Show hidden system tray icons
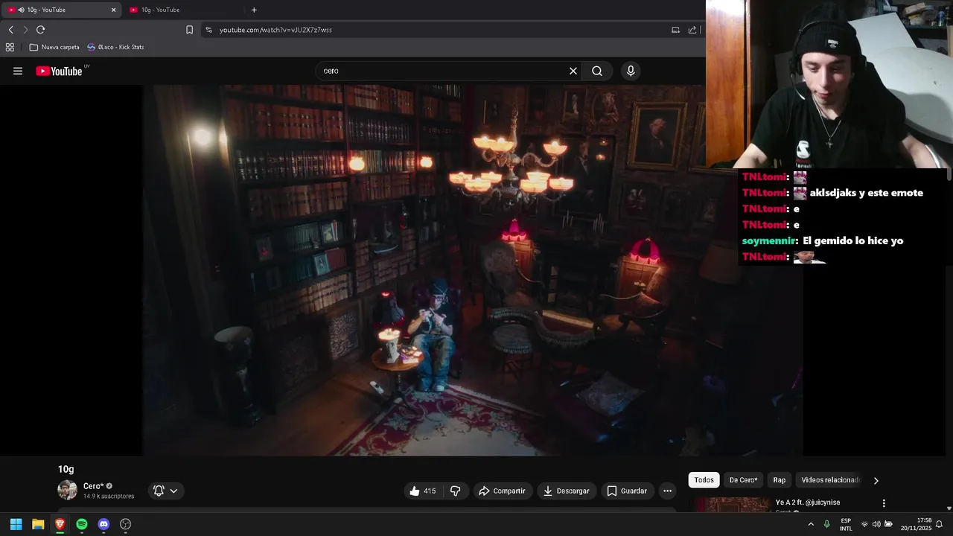 [x=811, y=524]
